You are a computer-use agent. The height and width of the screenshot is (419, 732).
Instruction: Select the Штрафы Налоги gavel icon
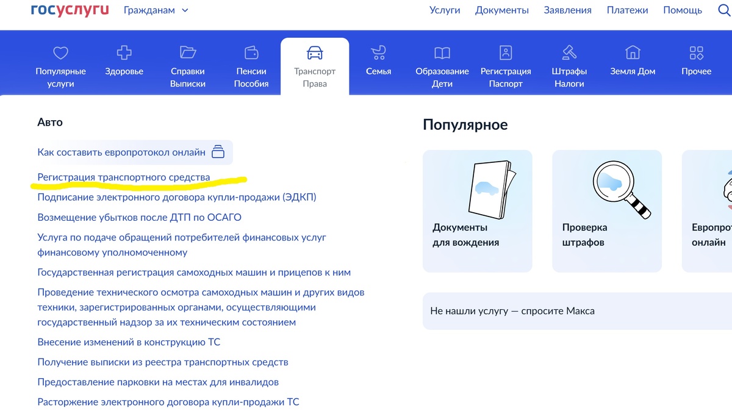[x=569, y=52]
